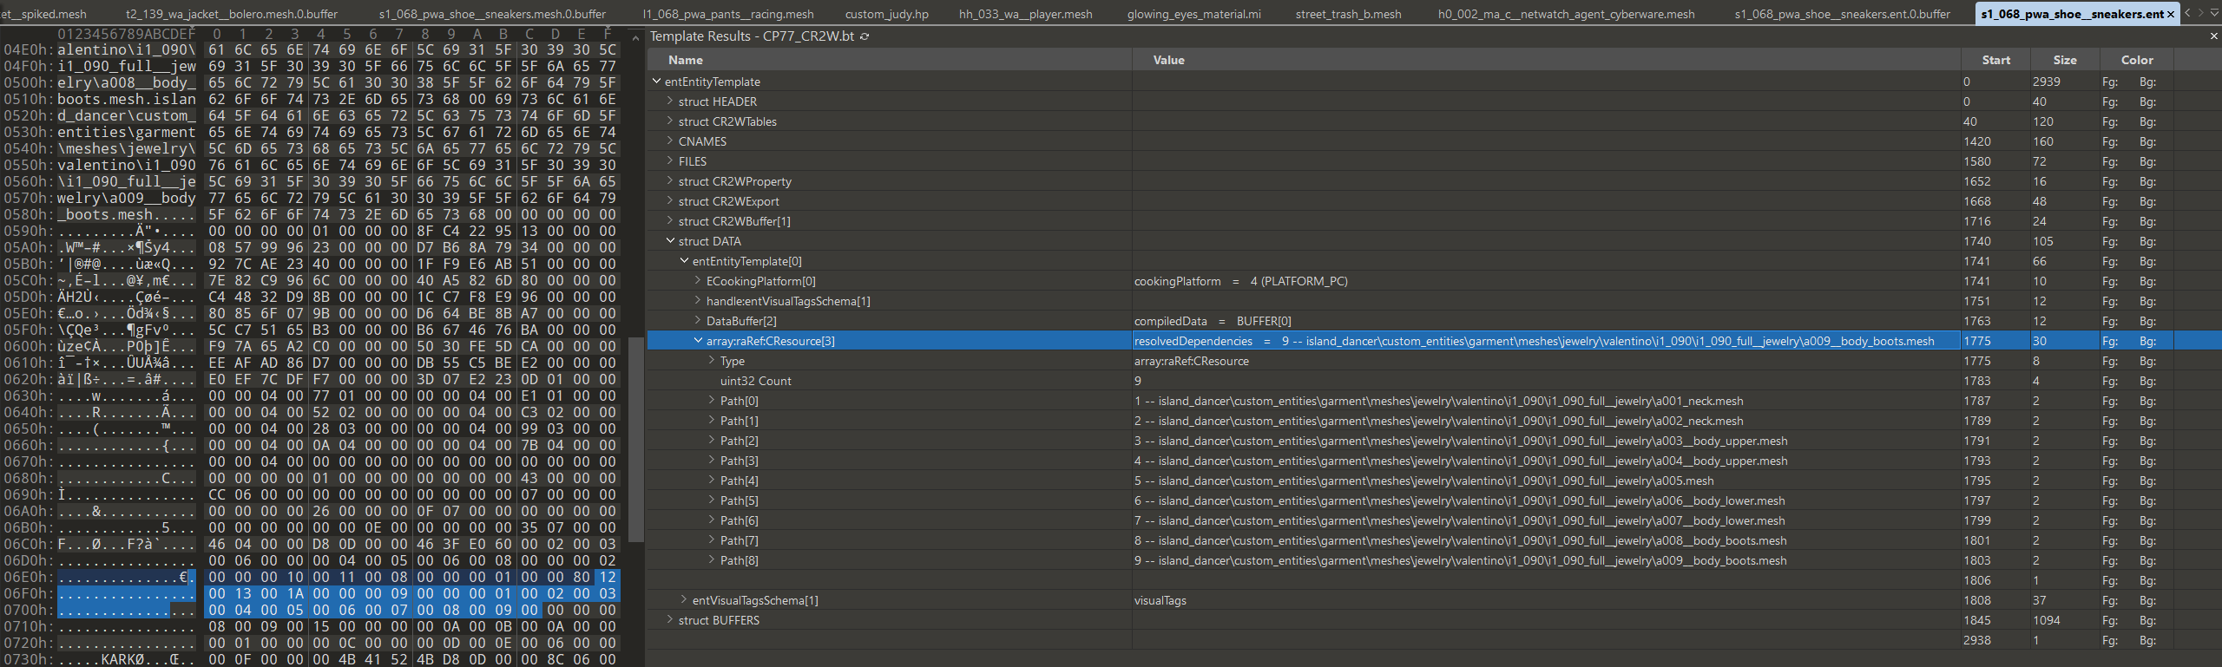Close the s1_068_pwa_shoe__sneakers.ent tab
This screenshot has height=667, width=2222.
tap(2171, 14)
